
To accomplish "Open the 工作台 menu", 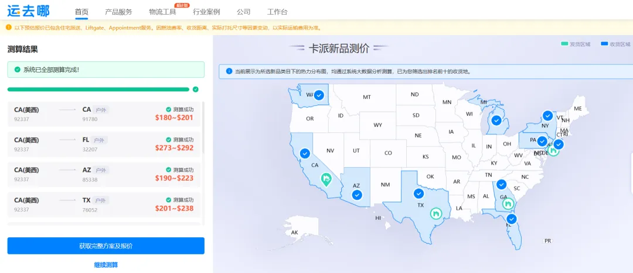I will tap(277, 12).
